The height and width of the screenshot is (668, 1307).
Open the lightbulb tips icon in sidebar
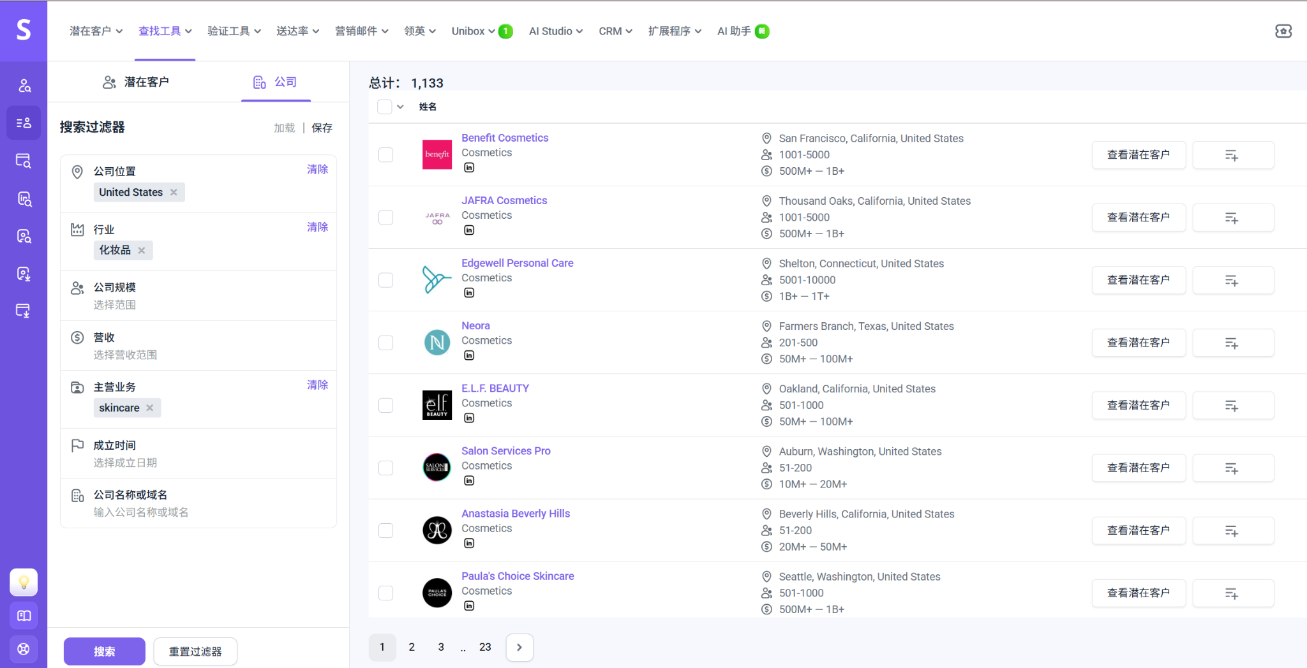pos(24,582)
